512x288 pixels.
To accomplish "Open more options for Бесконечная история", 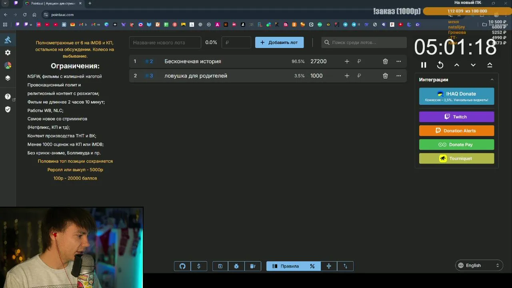I will coord(398,61).
